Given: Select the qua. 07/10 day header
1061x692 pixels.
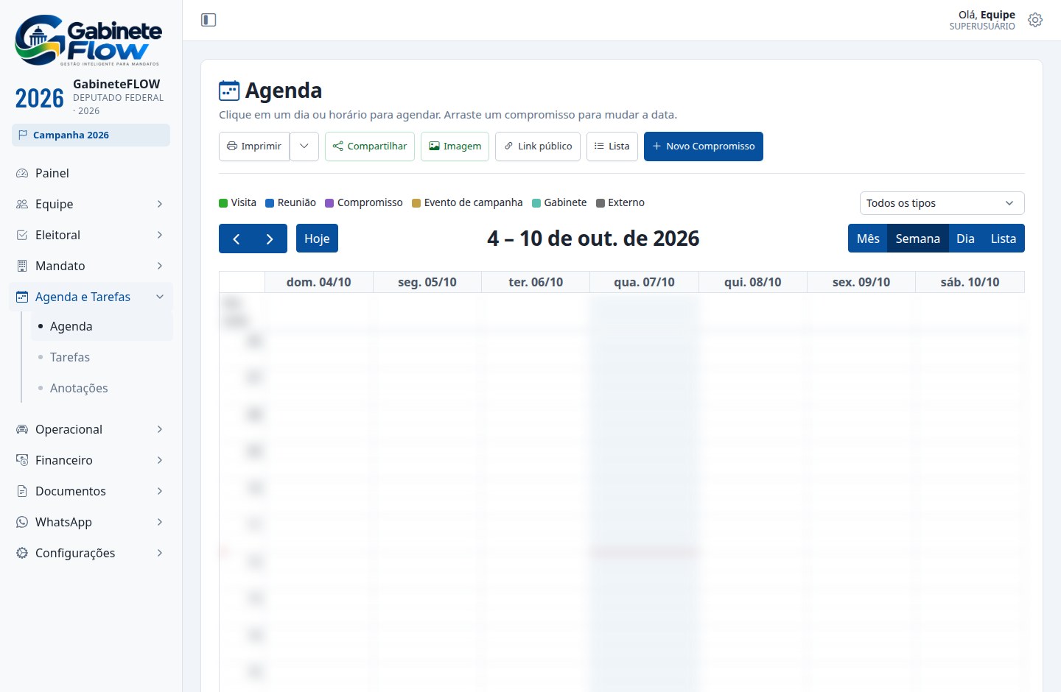Looking at the screenshot, I should pyautogui.click(x=644, y=282).
